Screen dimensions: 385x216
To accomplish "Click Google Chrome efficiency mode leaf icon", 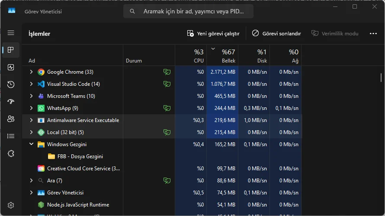I will coord(167,72).
